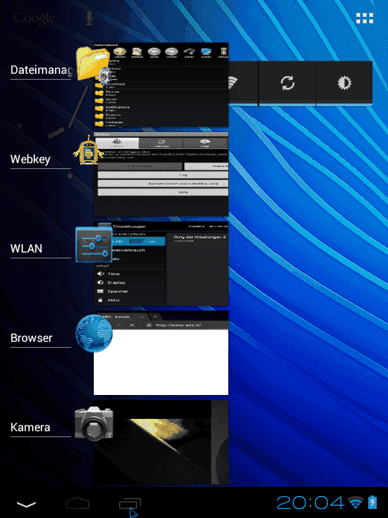Open the all apps grid

(365, 18)
